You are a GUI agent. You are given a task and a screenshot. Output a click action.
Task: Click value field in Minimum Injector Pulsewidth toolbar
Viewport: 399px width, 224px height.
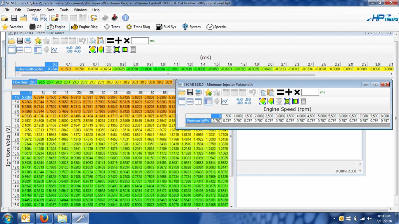(310, 92)
